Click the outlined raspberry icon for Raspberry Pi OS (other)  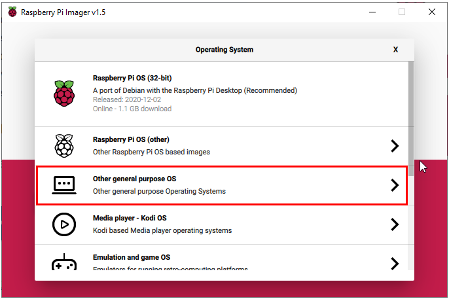(64, 146)
